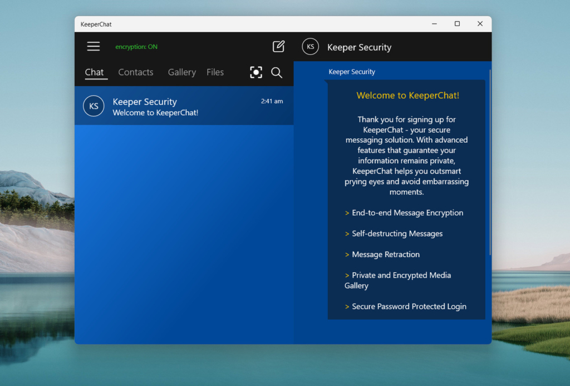Open the Gallery tab
This screenshot has width=570, height=386.
181,72
